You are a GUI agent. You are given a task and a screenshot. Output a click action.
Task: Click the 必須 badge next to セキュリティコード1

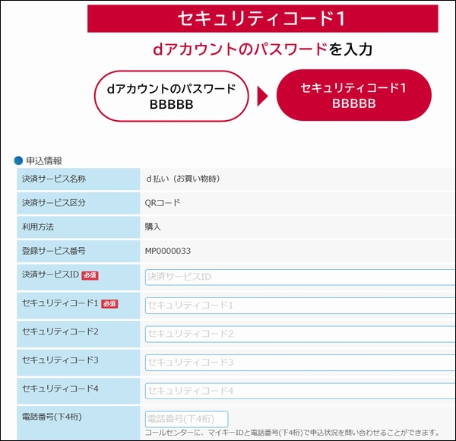point(109,303)
